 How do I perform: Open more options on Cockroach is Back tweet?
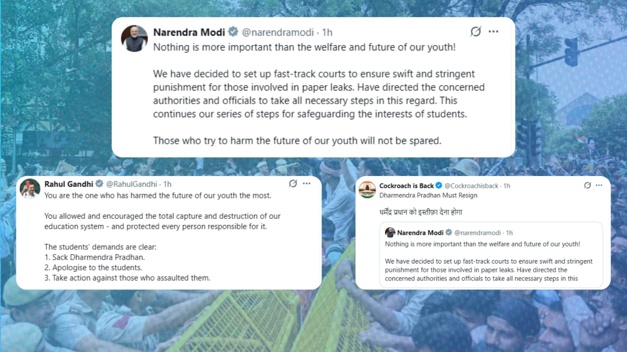[x=599, y=185]
